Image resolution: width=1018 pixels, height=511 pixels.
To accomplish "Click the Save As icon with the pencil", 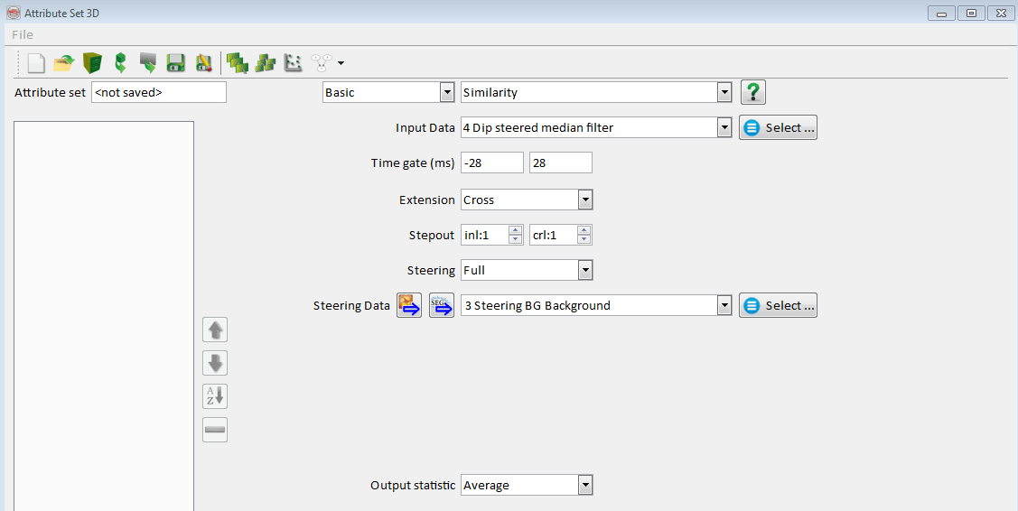I will point(204,63).
